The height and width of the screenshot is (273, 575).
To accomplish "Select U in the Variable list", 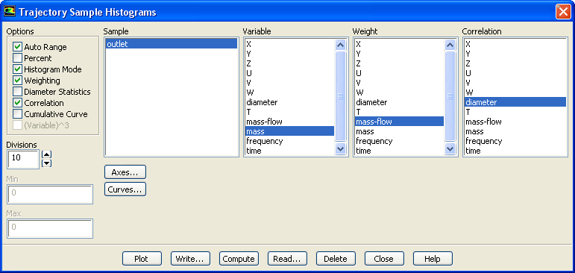I will click(x=289, y=73).
